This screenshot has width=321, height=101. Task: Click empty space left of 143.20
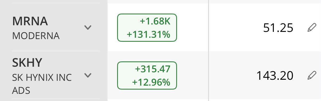[232, 75]
